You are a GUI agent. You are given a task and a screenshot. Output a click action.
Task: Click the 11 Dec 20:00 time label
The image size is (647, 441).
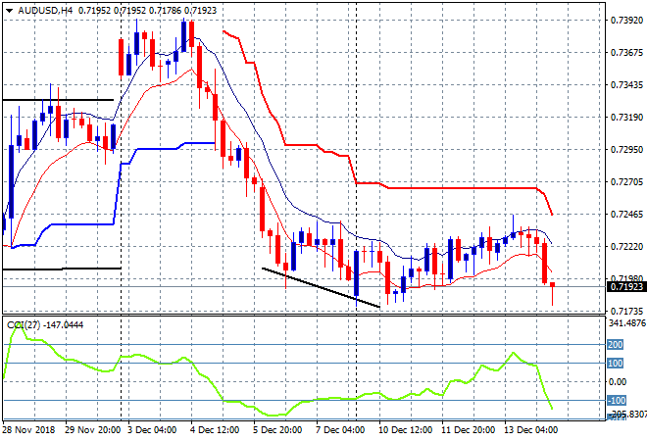468,430
